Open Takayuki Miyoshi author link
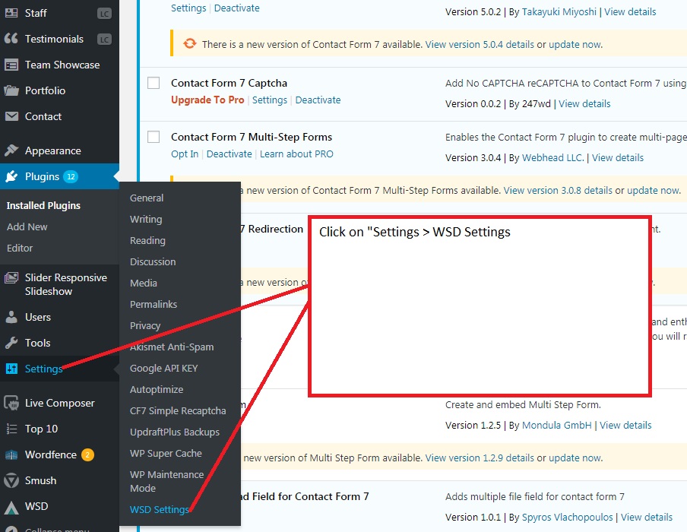Screen dimensions: 687x532 (559, 12)
